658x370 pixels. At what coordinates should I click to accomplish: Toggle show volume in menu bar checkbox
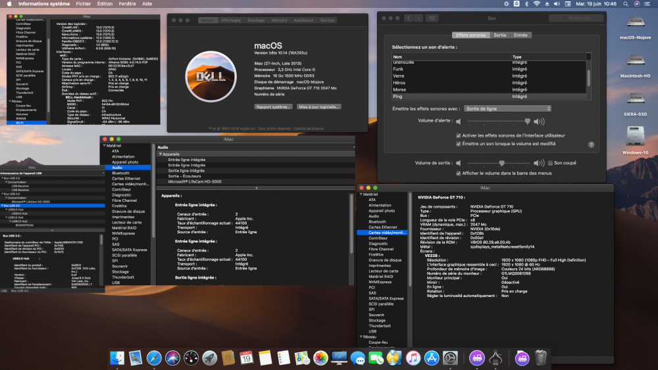[459, 173]
